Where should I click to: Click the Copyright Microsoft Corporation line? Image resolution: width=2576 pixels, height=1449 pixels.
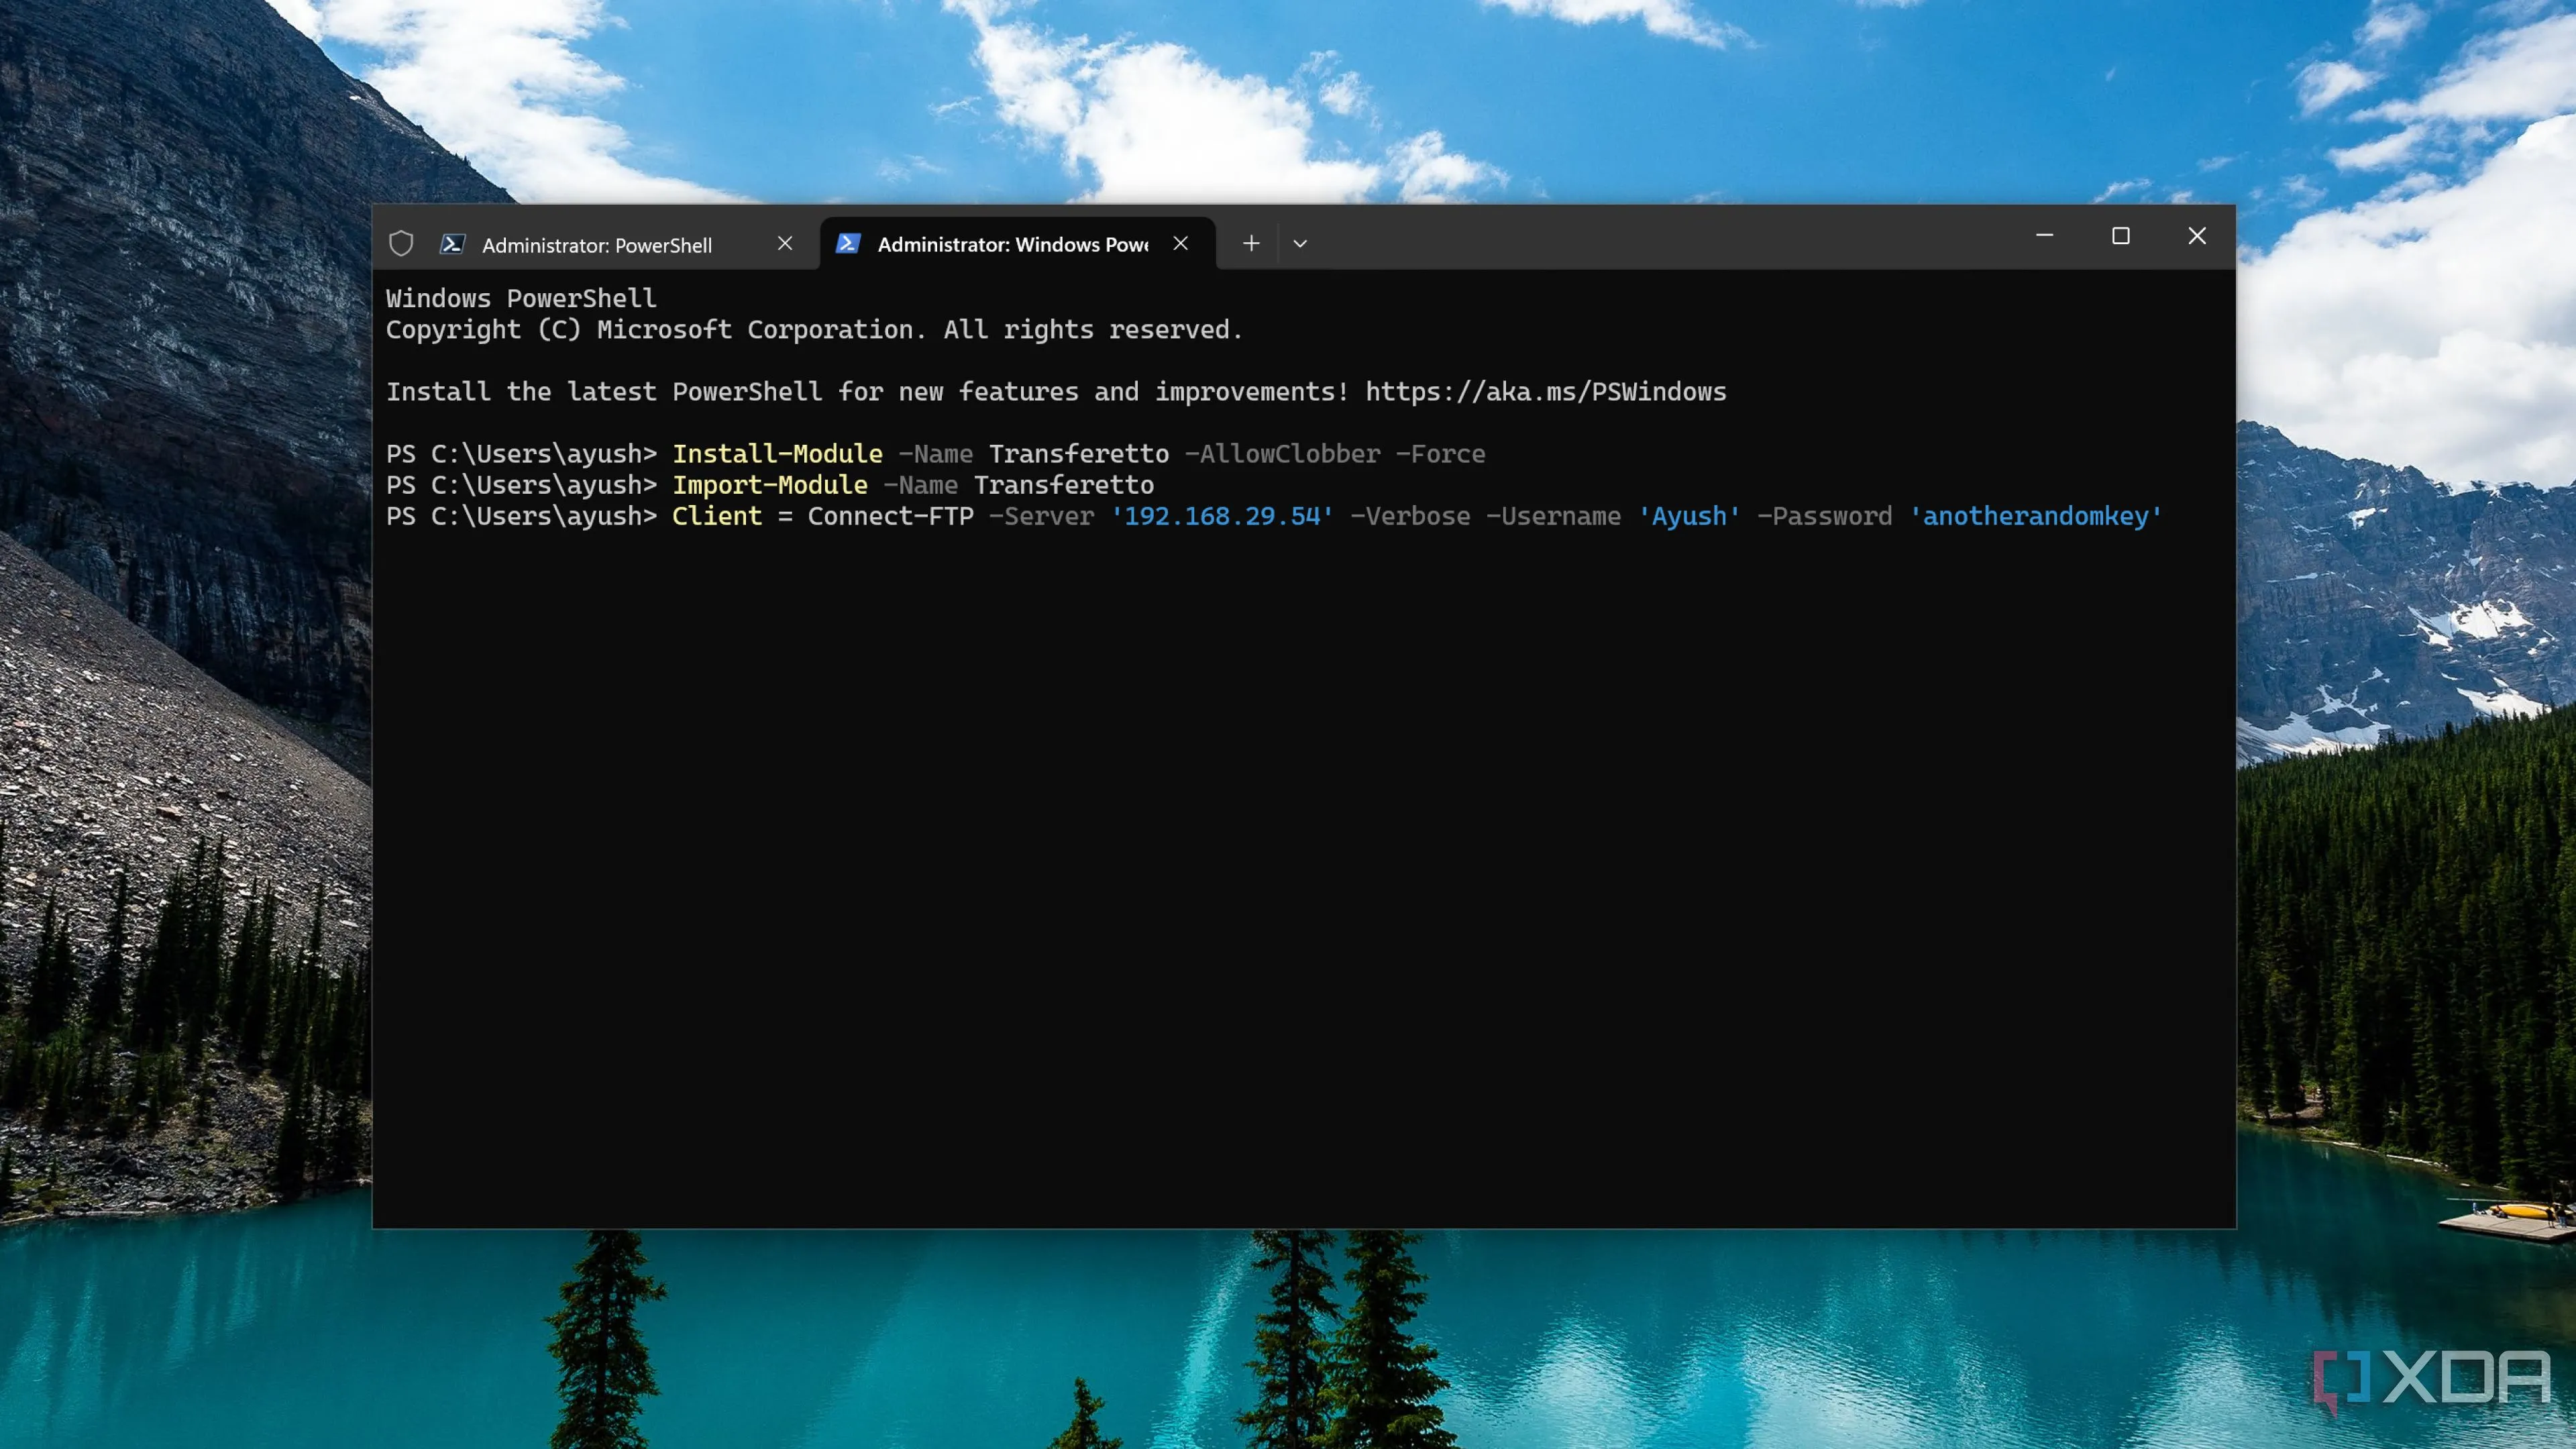pos(814,330)
